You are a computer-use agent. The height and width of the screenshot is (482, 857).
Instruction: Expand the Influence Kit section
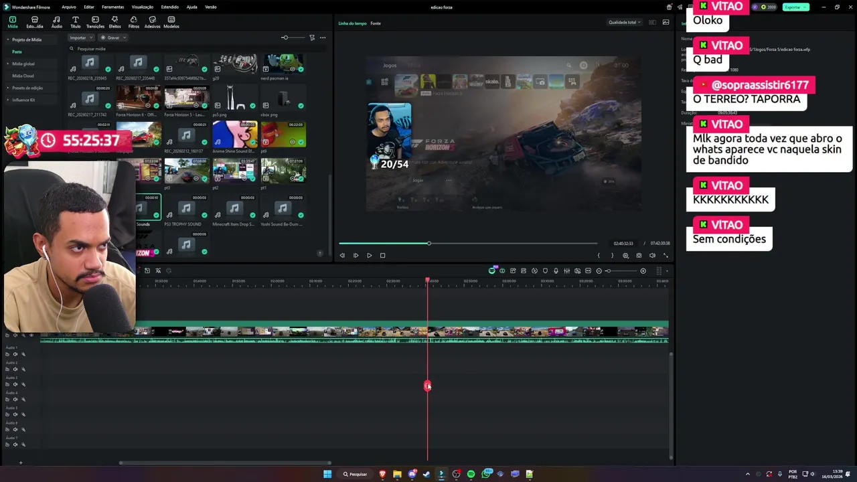click(x=8, y=100)
